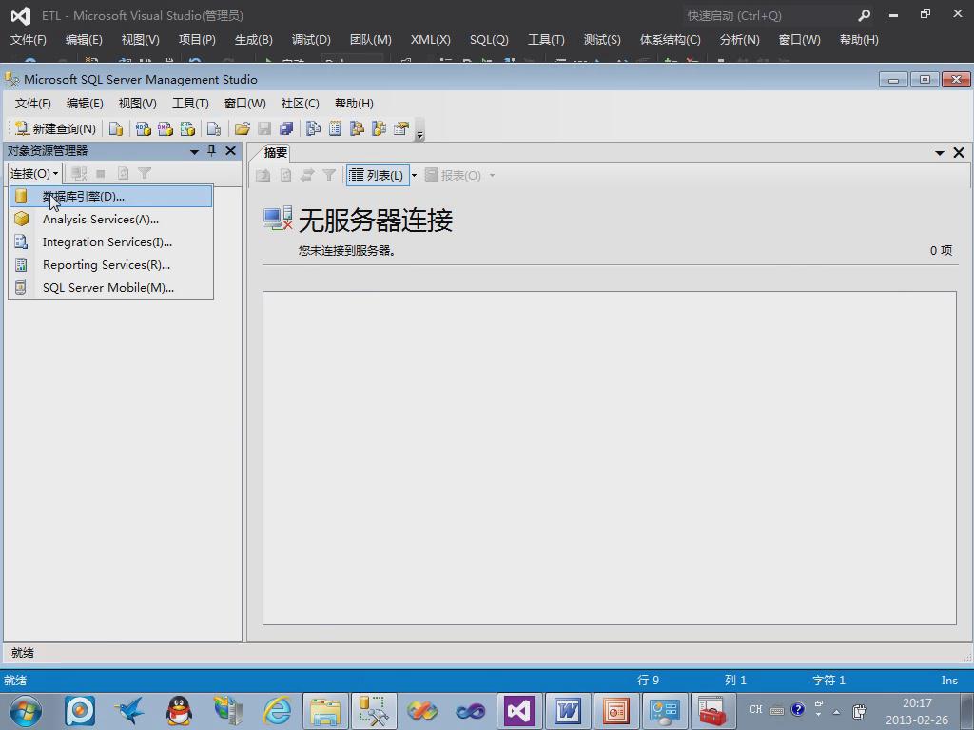Click the Refresh icon in the Summary toolbar
Screen dimensions: 974x730
point(285,176)
